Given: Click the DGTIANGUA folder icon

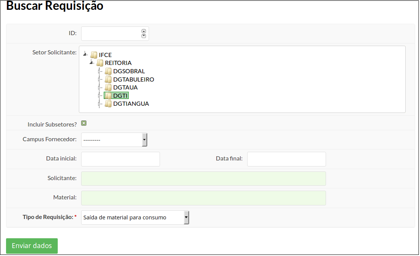Looking at the screenshot, I should (108, 104).
